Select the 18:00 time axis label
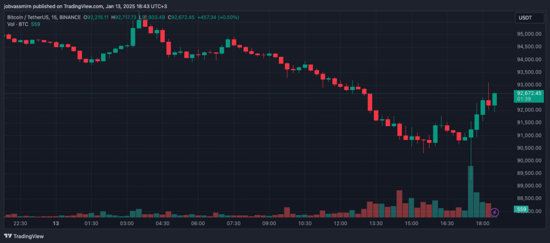 click(x=482, y=223)
